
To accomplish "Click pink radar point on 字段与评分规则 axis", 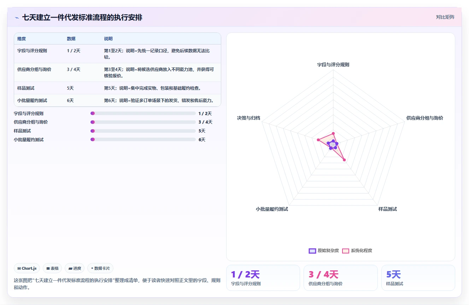I will pyautogui.click(x=333, y=133).
